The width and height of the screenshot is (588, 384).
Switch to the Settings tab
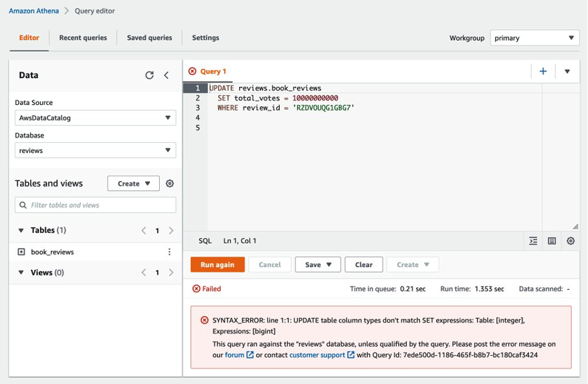pos(205,38)
